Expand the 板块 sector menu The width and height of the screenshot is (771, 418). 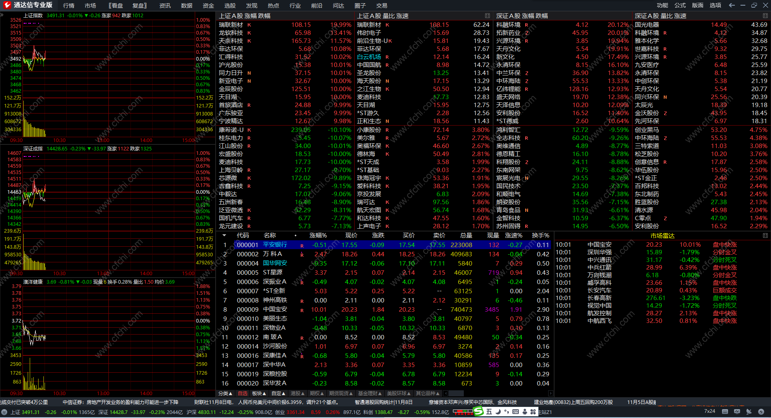pos(259,394)
